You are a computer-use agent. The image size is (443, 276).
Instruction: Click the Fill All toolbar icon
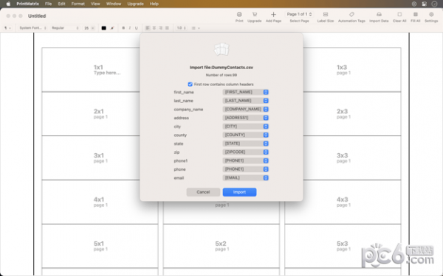tap(415, 17)
